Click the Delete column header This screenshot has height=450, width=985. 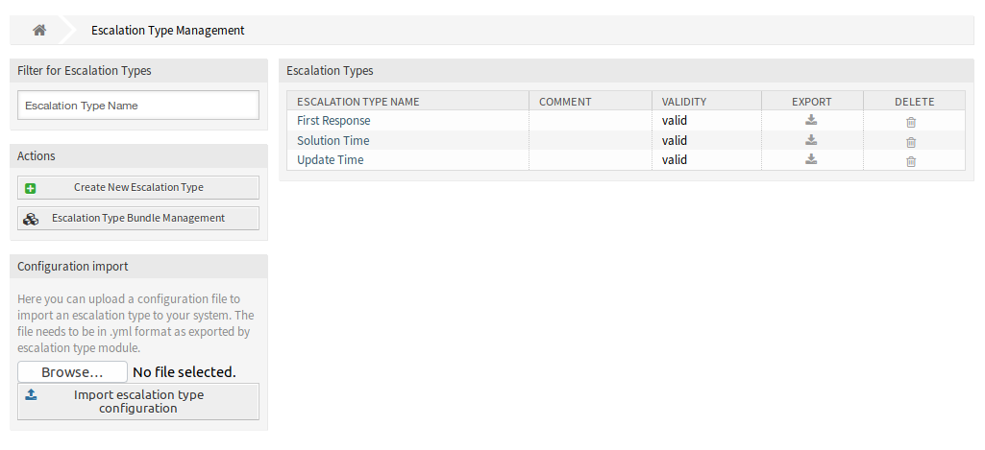click(915, 102)
